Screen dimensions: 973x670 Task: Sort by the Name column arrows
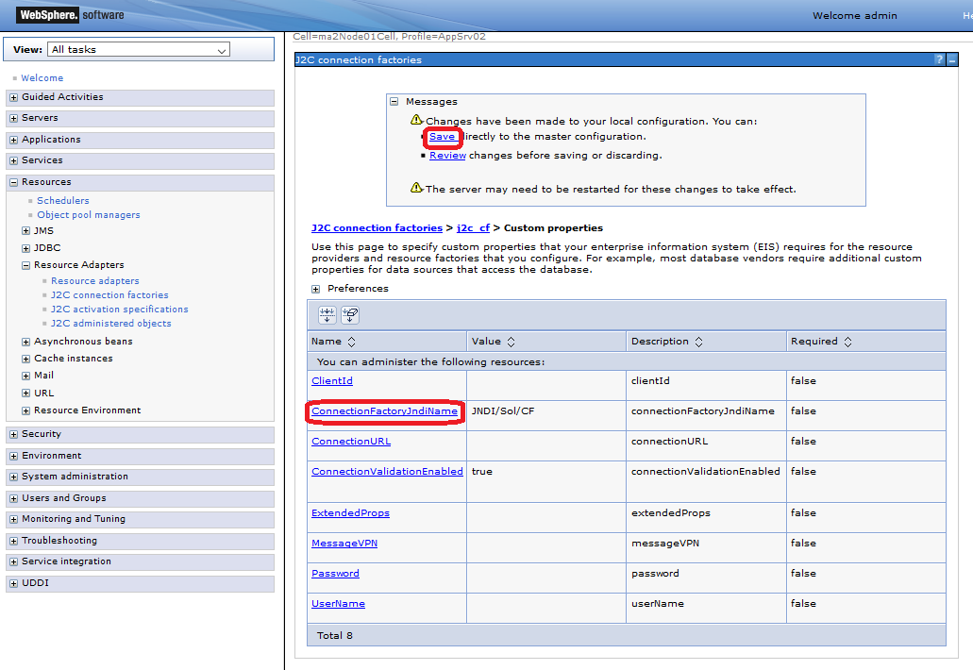(x=352, y=342)
